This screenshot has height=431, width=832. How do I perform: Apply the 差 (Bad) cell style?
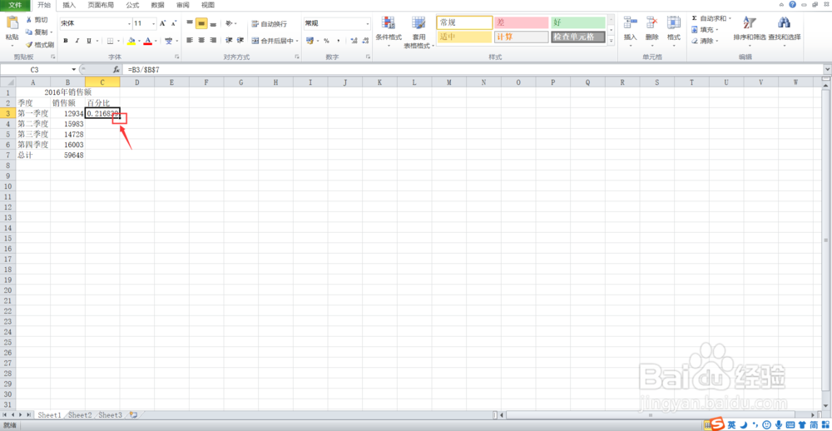(521, 22)
